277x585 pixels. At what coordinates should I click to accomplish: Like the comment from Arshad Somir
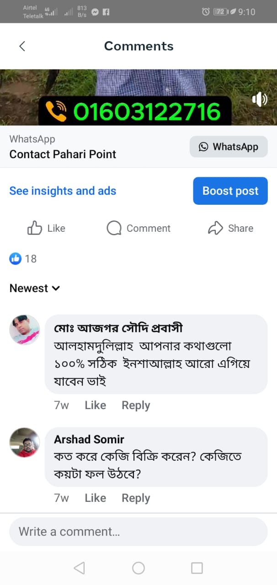tap(95, 498)
